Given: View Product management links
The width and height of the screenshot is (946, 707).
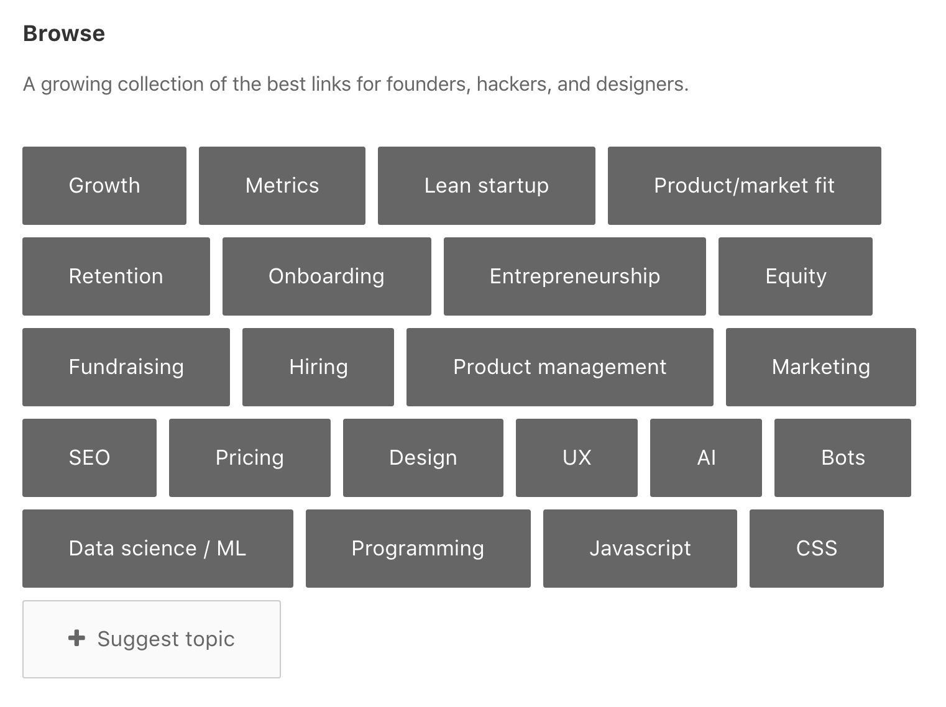Looking at the screenshot, I should click(x=560, y=367).
